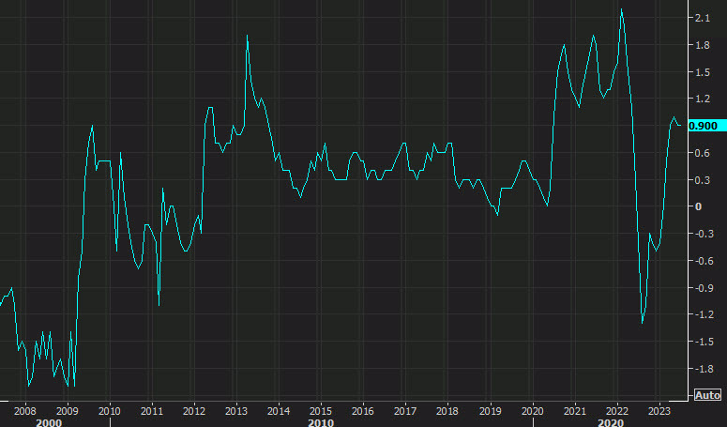This screenshot has height=427, width=727.
Task: Select the 2010 year label on the axis
Action: [x=110, y=411]
